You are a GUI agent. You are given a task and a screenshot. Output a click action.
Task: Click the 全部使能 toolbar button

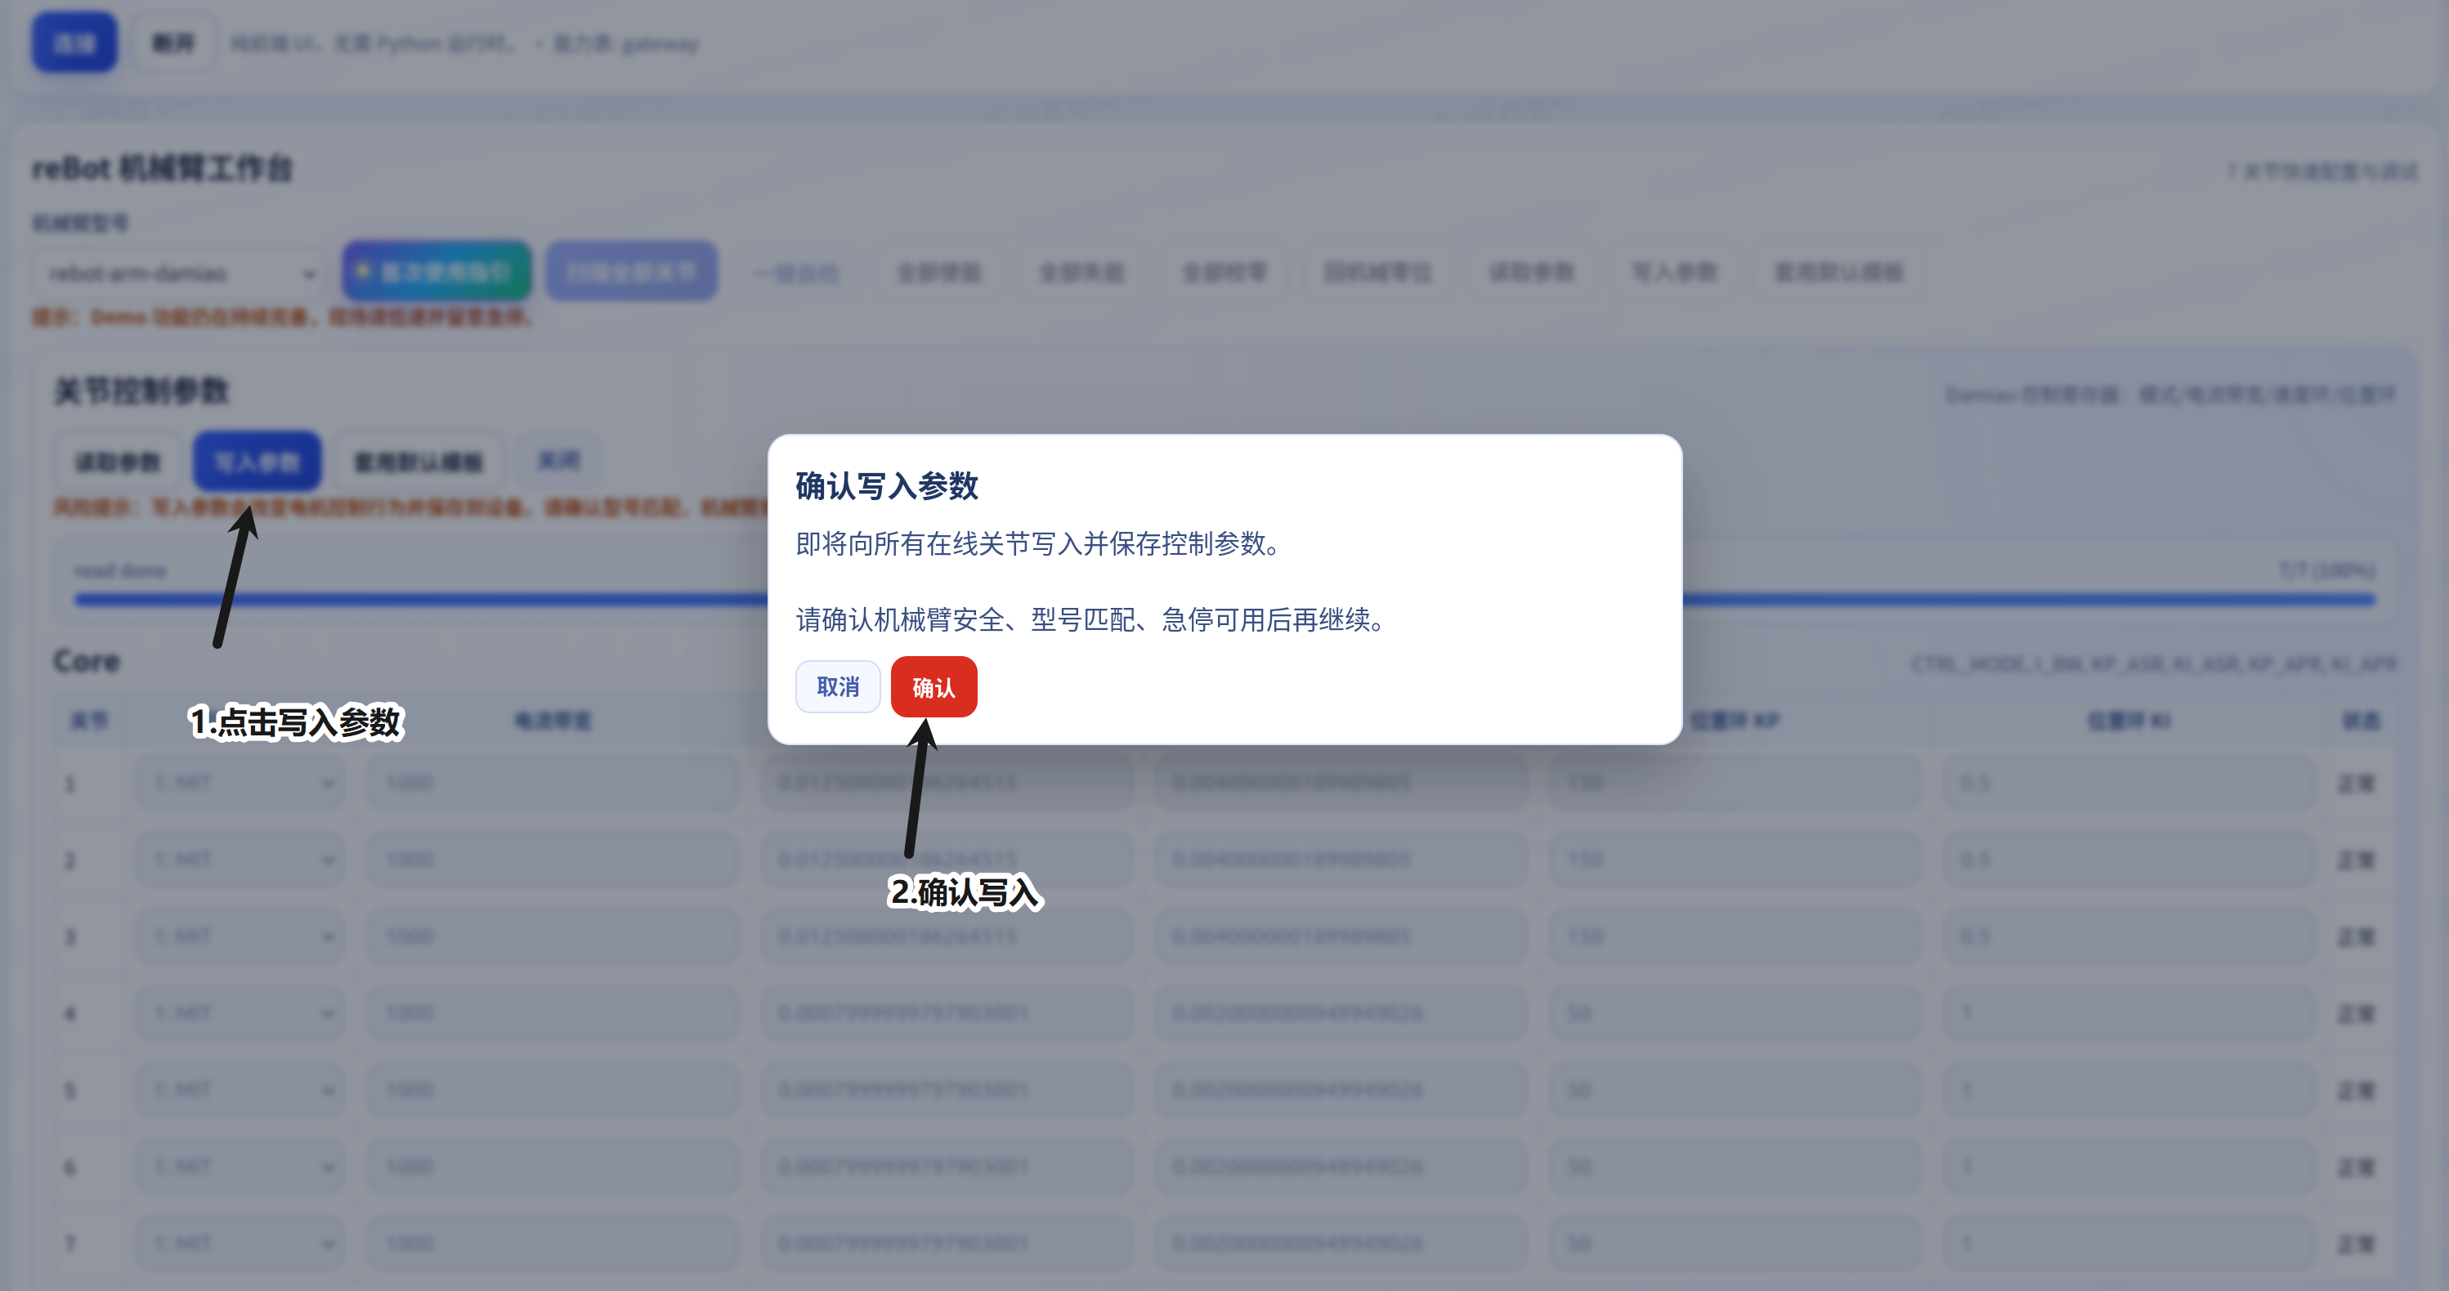pyautogui.click(x=938, y=273)
